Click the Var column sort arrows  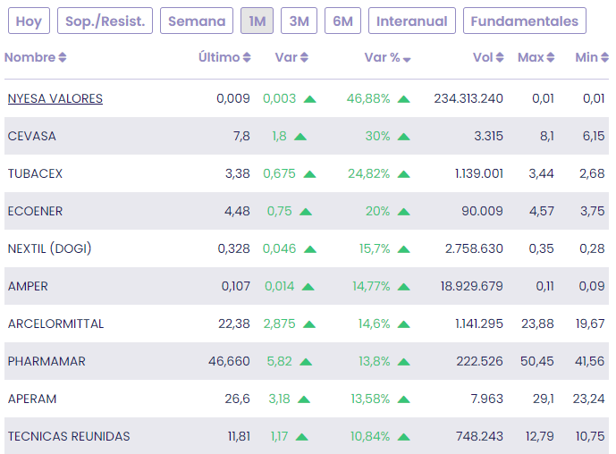304,58
